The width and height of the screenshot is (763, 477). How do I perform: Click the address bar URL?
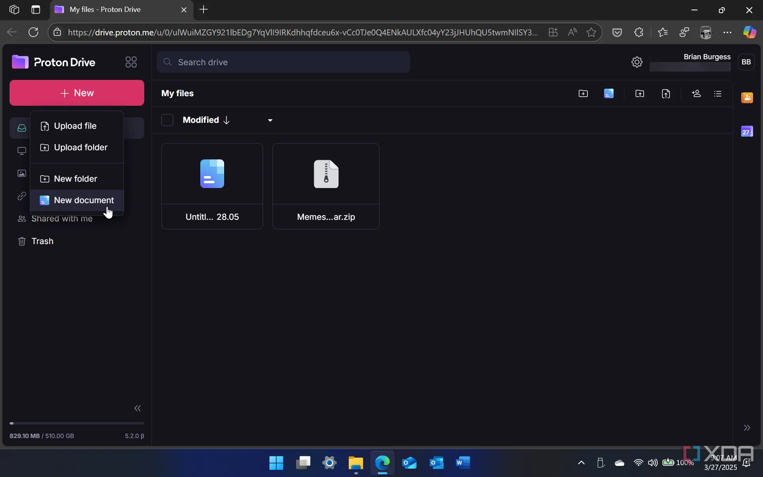(x=303, y=32)
